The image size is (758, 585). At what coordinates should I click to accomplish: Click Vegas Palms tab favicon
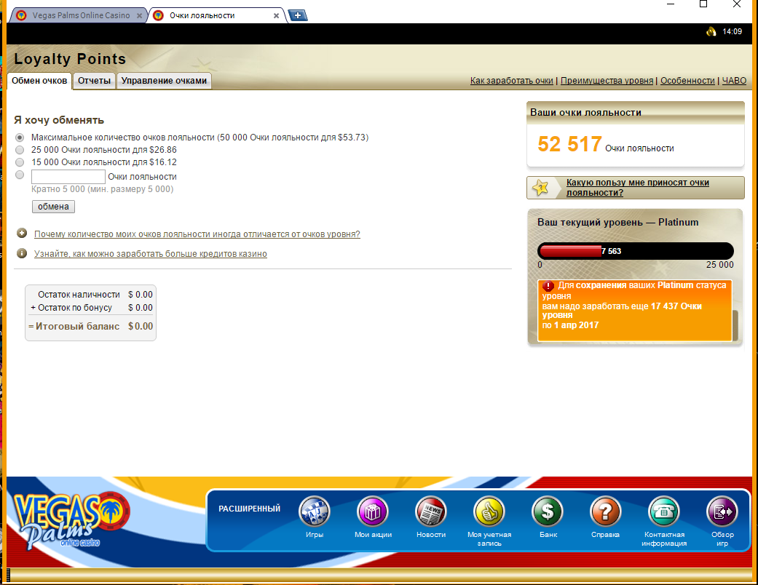21,15
